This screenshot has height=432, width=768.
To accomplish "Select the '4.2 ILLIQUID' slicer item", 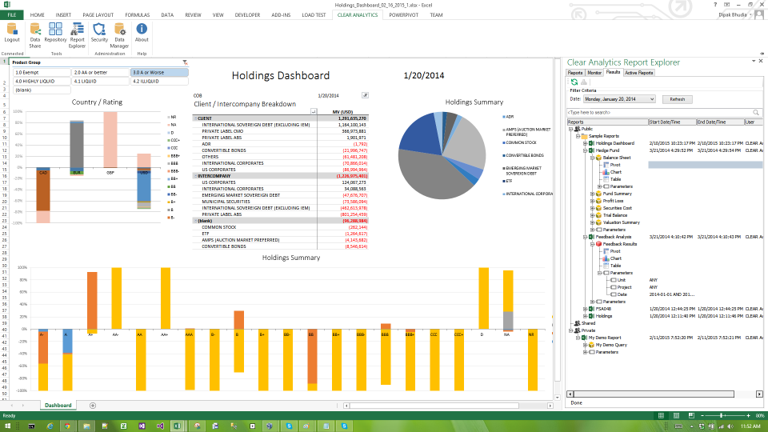I will pyautogui.click(x=159, y=82).
